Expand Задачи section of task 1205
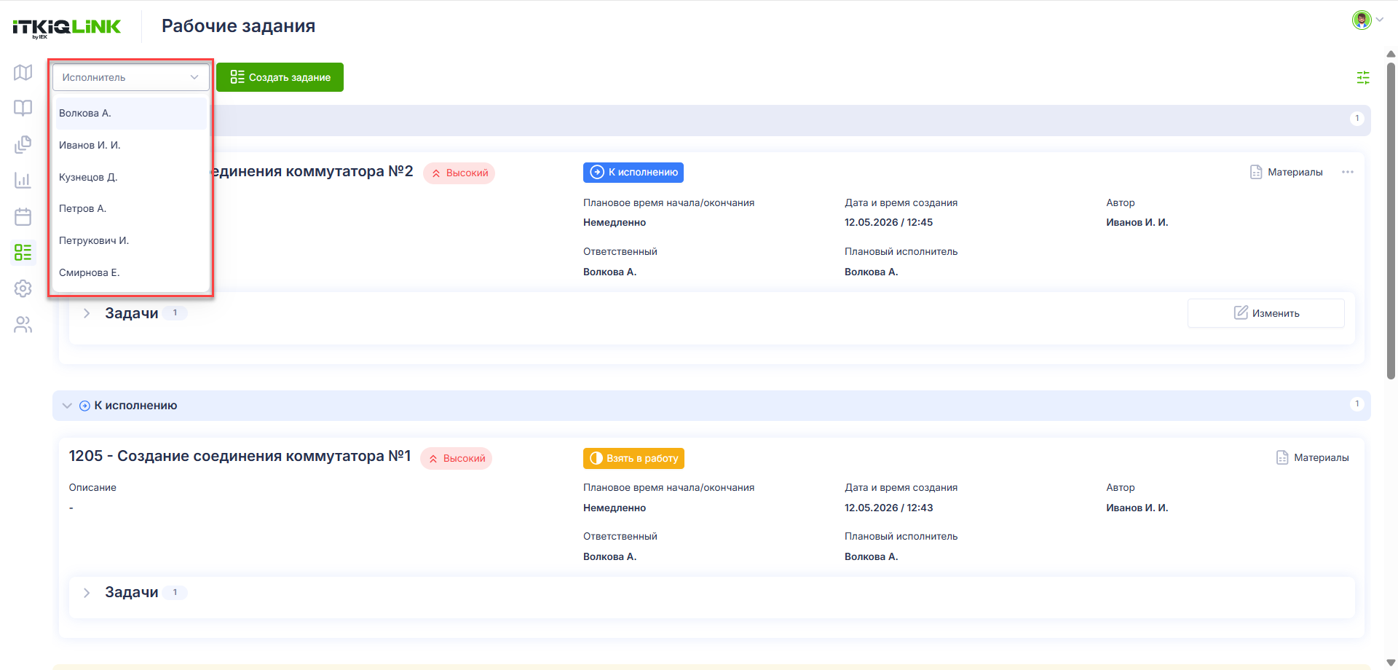Screen dimensions: 1398x670 (x=87, y=593)
